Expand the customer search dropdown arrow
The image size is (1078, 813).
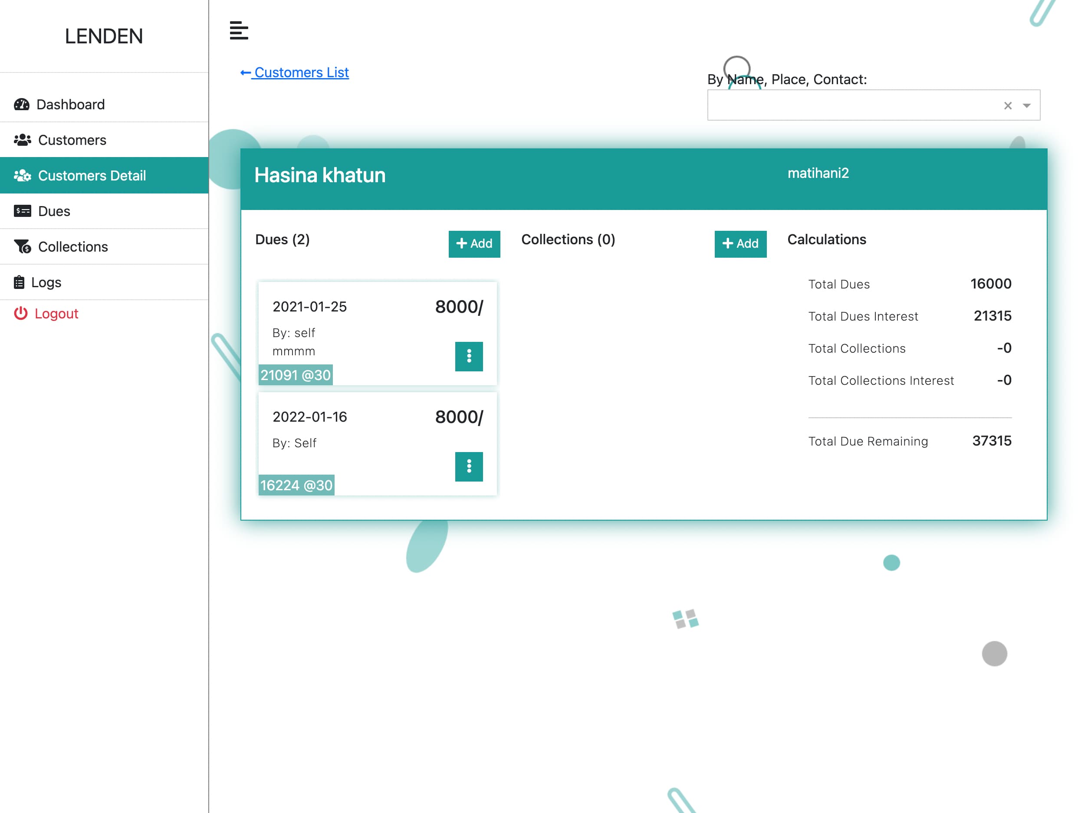tap(1026, 105)
